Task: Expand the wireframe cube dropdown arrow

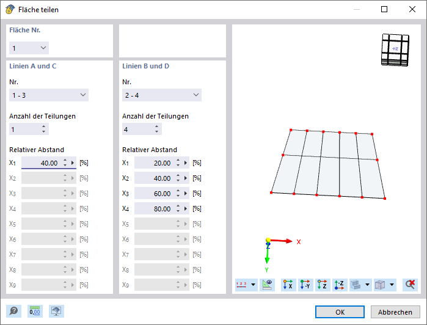Action: coord(392,285)
